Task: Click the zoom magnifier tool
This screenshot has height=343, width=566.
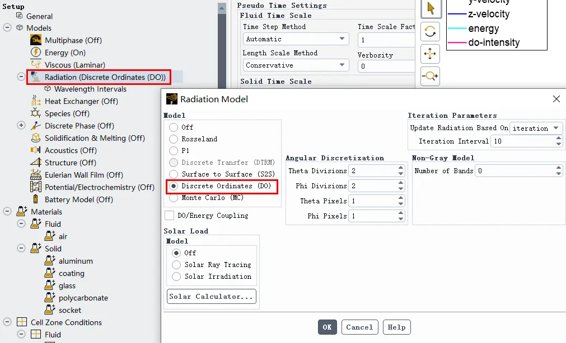Action: 430,76
